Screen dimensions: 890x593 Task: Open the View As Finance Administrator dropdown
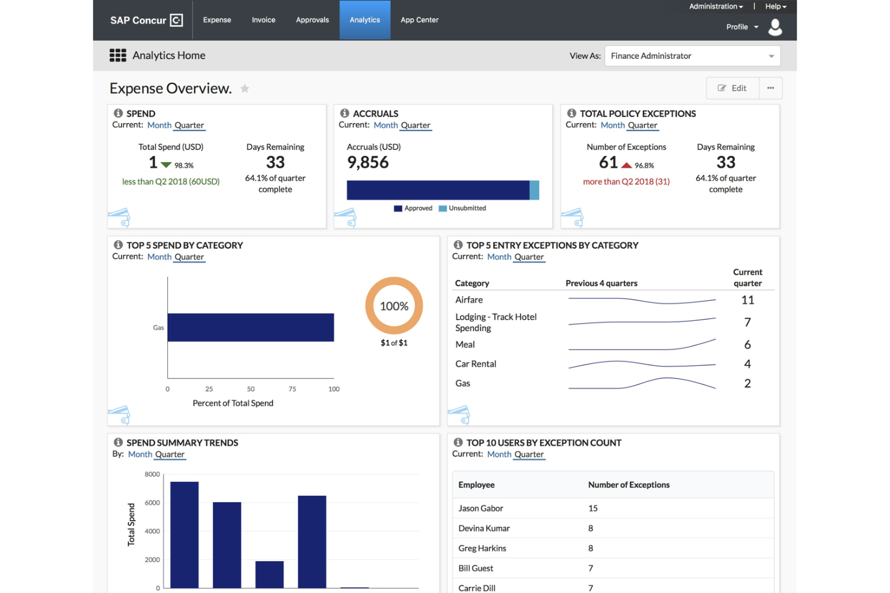click(x=692, y=55)
